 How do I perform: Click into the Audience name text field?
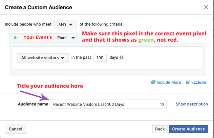click(x=109, y=104)
